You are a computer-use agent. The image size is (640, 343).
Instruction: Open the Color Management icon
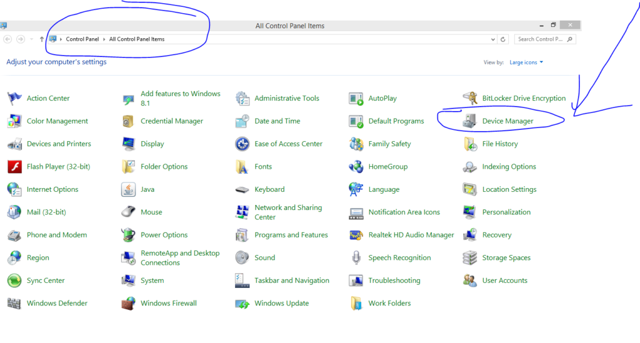click(14, 121)
